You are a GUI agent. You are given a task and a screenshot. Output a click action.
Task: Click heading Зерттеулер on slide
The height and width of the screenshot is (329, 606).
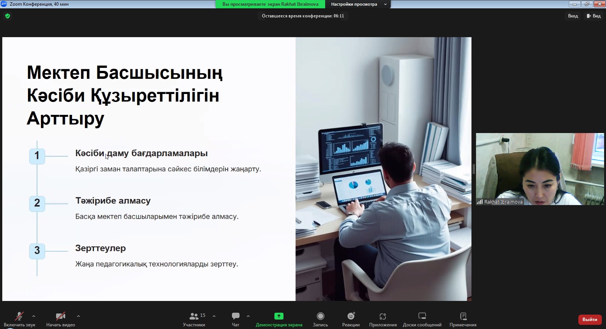[x=100, y=248]
